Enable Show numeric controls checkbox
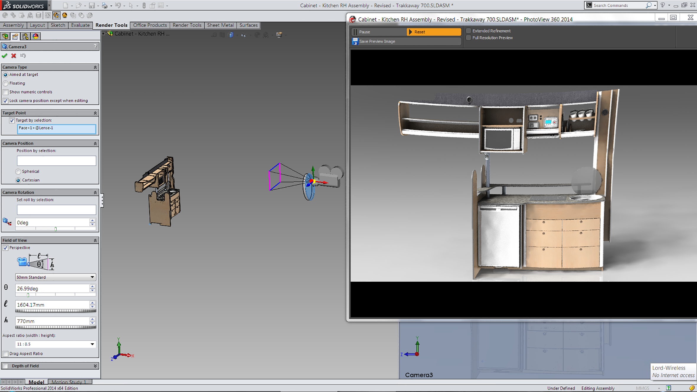The width and height of the screenshot is (697, 392). [x=6, y=92]
